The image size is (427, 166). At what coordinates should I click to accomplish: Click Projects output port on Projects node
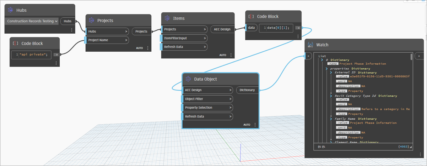click(141, 32)
